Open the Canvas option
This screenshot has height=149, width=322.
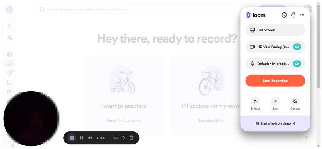295,104
